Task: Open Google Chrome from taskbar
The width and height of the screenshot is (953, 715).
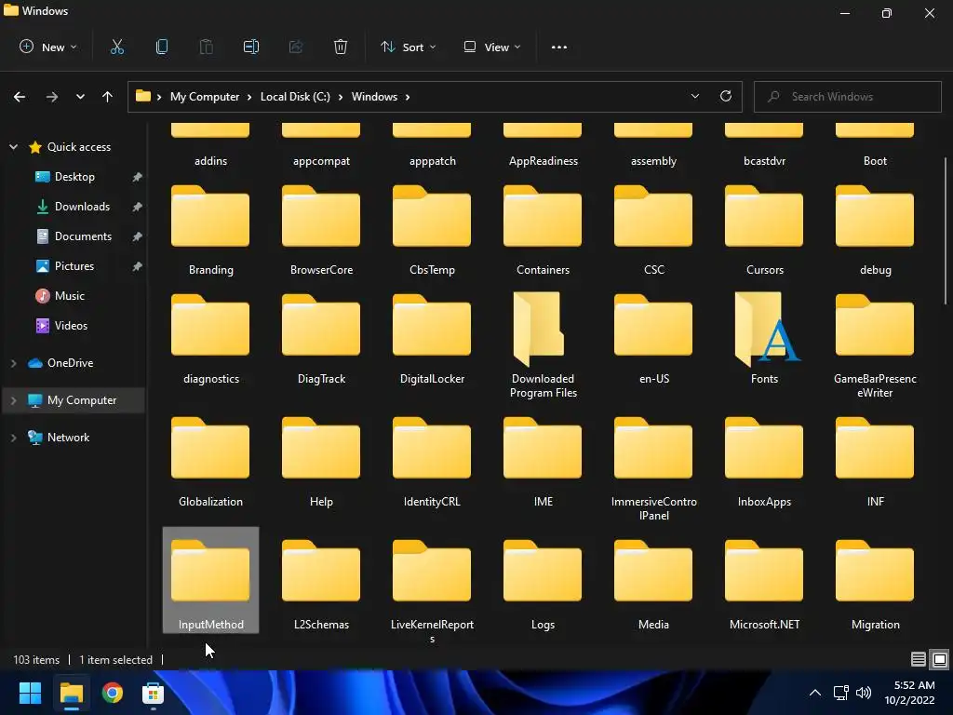Action: point(112,693)
